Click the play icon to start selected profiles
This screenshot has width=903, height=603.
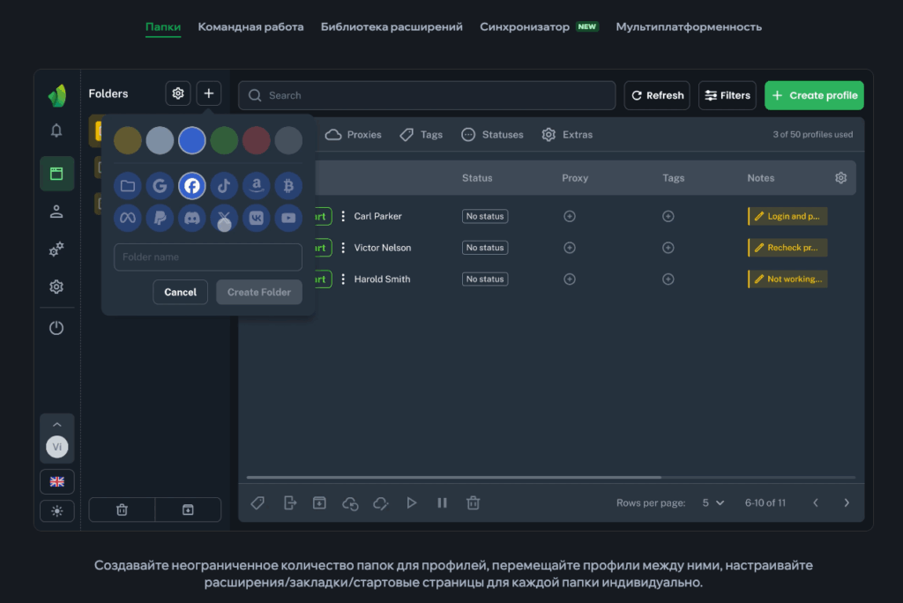click(412, 502)
